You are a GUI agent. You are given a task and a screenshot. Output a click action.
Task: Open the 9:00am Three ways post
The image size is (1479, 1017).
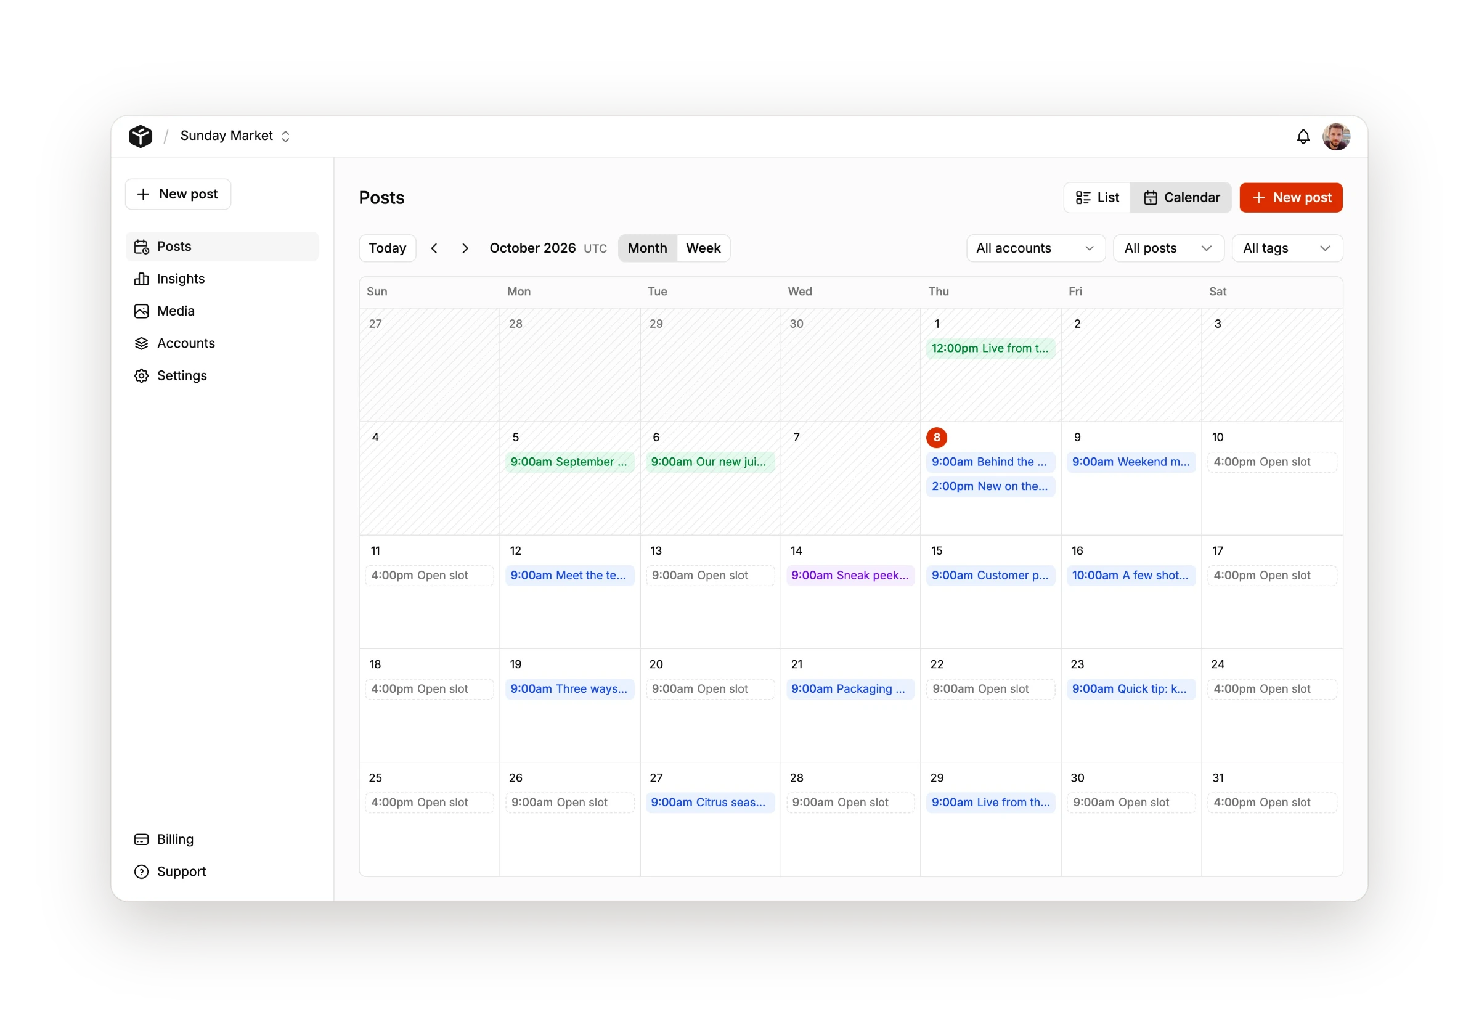569,689
